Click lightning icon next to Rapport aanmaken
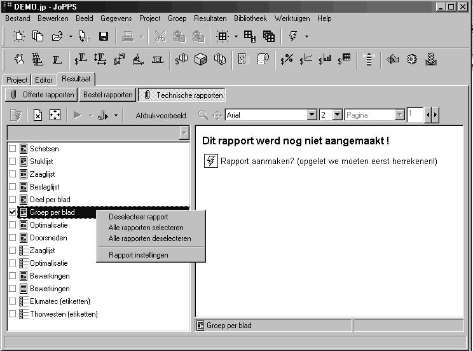Screen dimensions: 473x351 (x=211, y=161)
